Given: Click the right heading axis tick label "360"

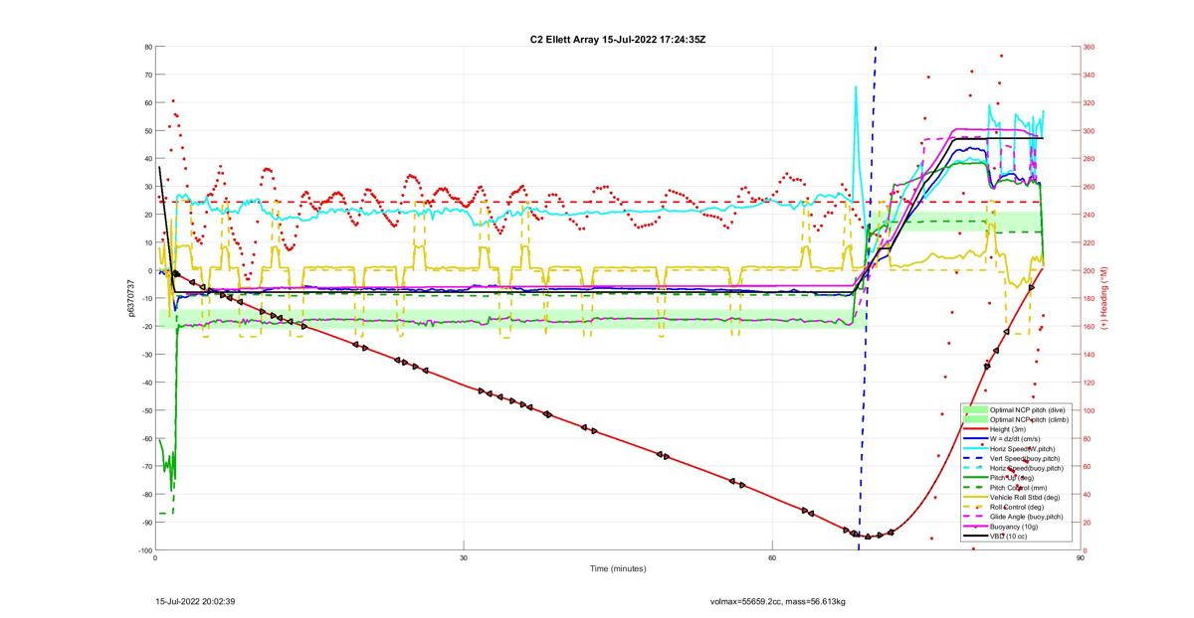Looking at the screenshot, I should click(1091, 47).
